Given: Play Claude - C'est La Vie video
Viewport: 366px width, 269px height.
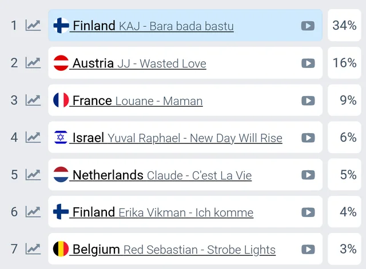Looking at the screenshot, I should (308, 175).
